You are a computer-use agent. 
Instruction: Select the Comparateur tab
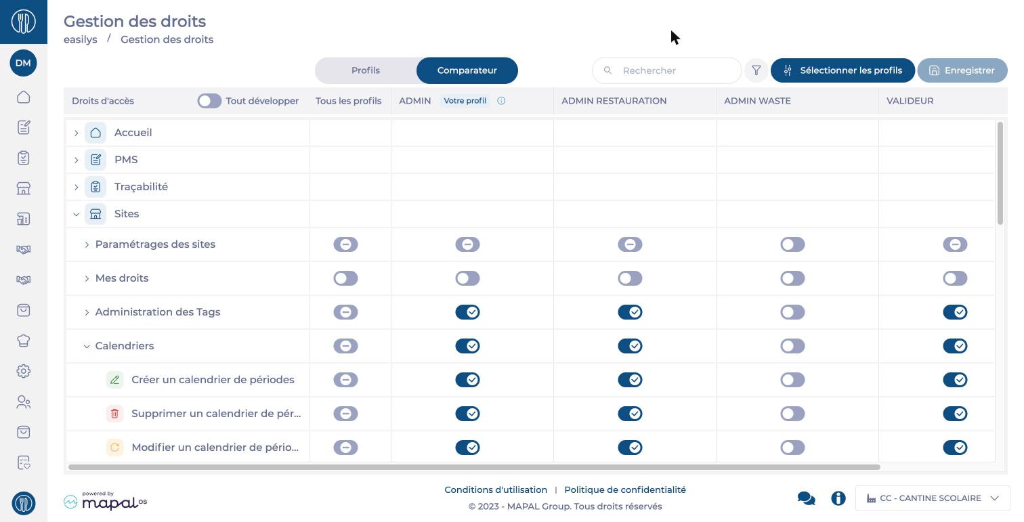tap(467, 70)
